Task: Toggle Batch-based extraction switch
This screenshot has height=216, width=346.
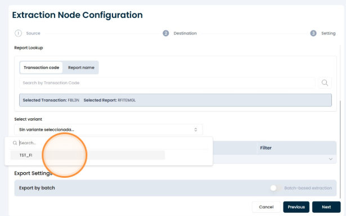Action: coord(276,188)
